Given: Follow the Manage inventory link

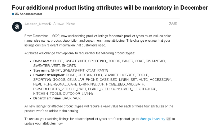Looking at the screenshot, I should pyautogui.click(x=152, y=119).
